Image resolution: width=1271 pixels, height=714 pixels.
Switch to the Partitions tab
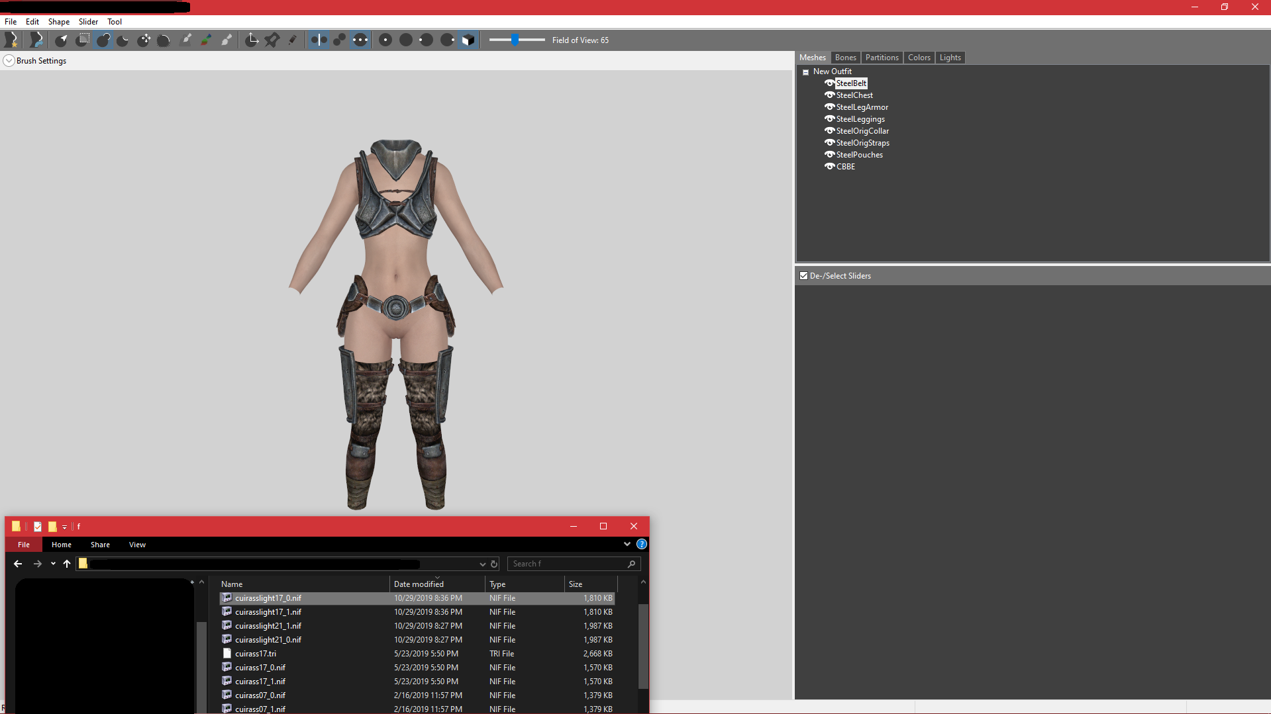(882, 58)
